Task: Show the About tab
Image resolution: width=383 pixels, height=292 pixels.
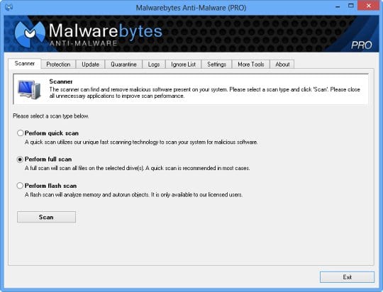Action: click(x=282, y=64)
